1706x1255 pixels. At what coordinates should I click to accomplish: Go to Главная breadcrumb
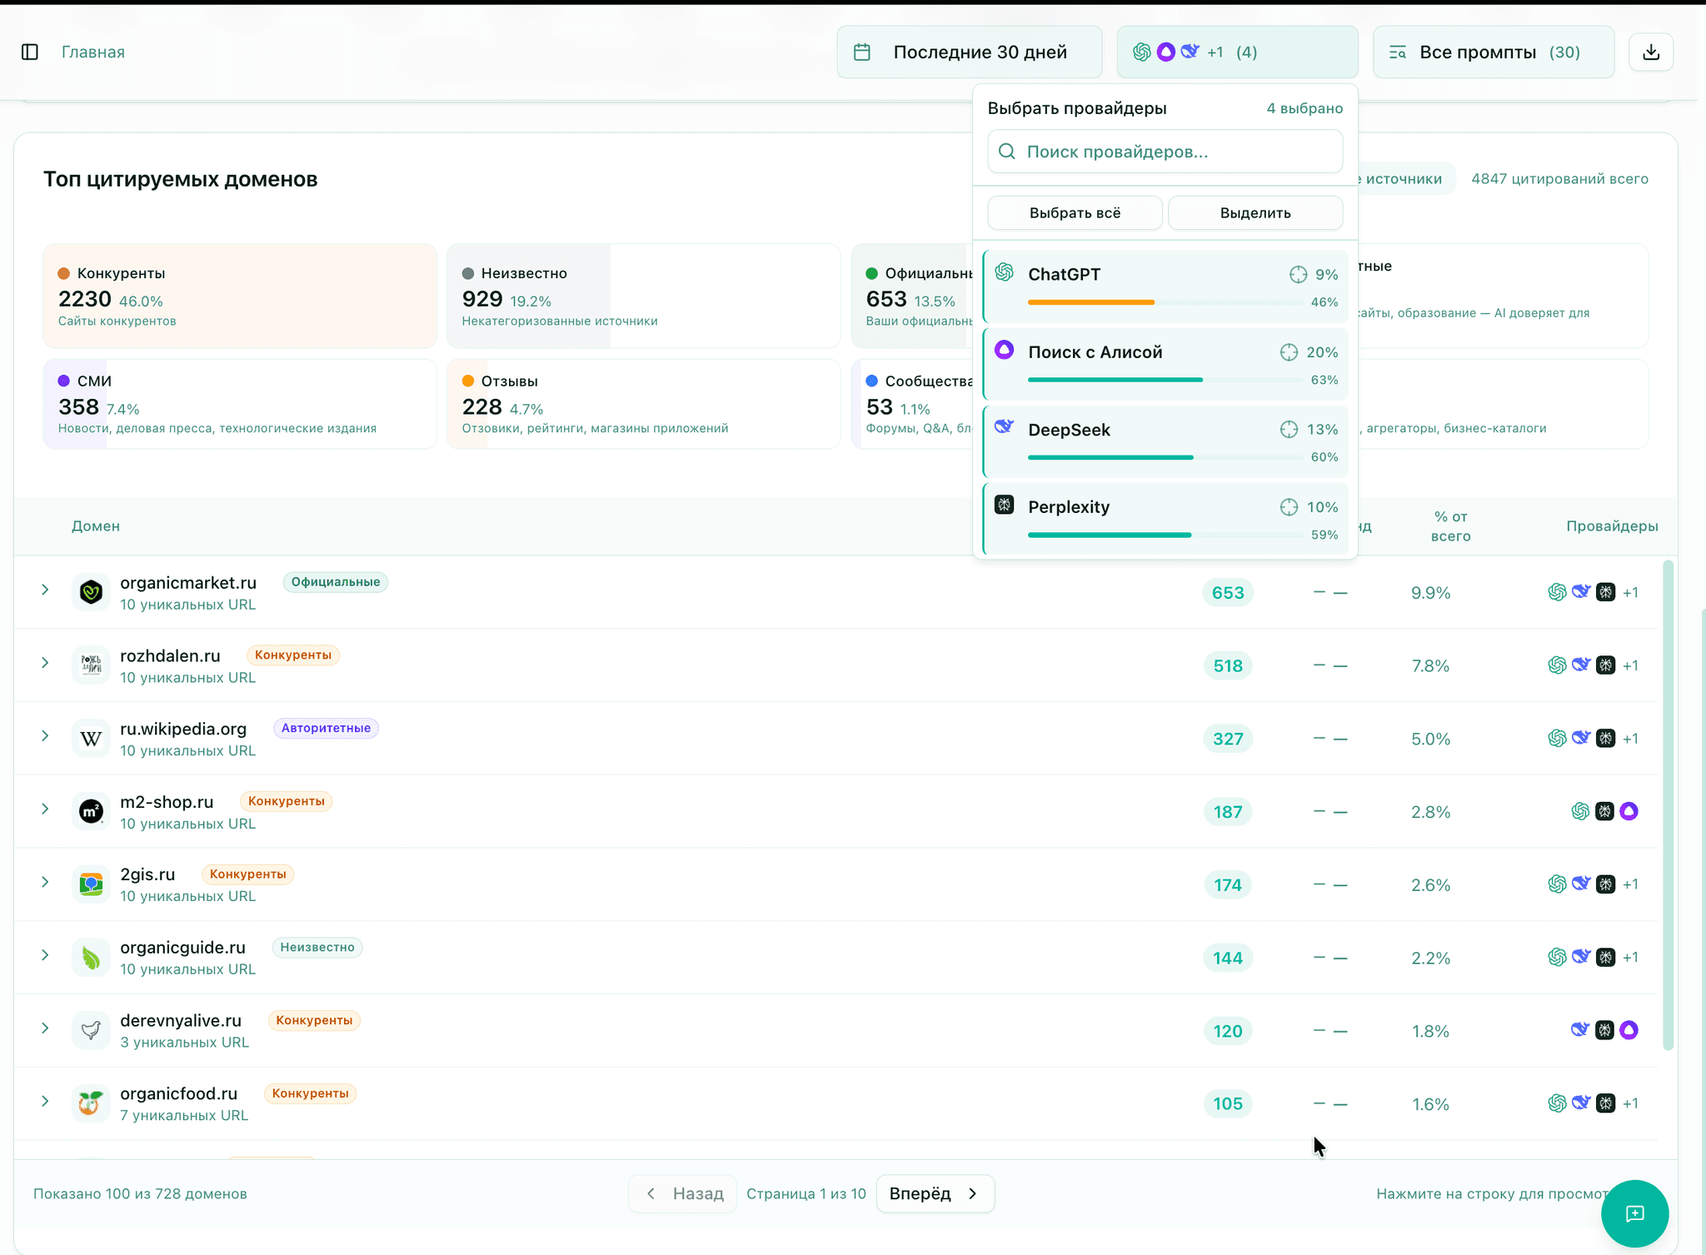coord(93,52)
